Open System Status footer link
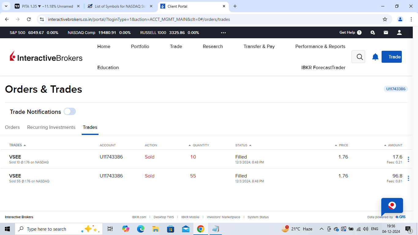The image size is (418, 235). [x=258, y=217]
